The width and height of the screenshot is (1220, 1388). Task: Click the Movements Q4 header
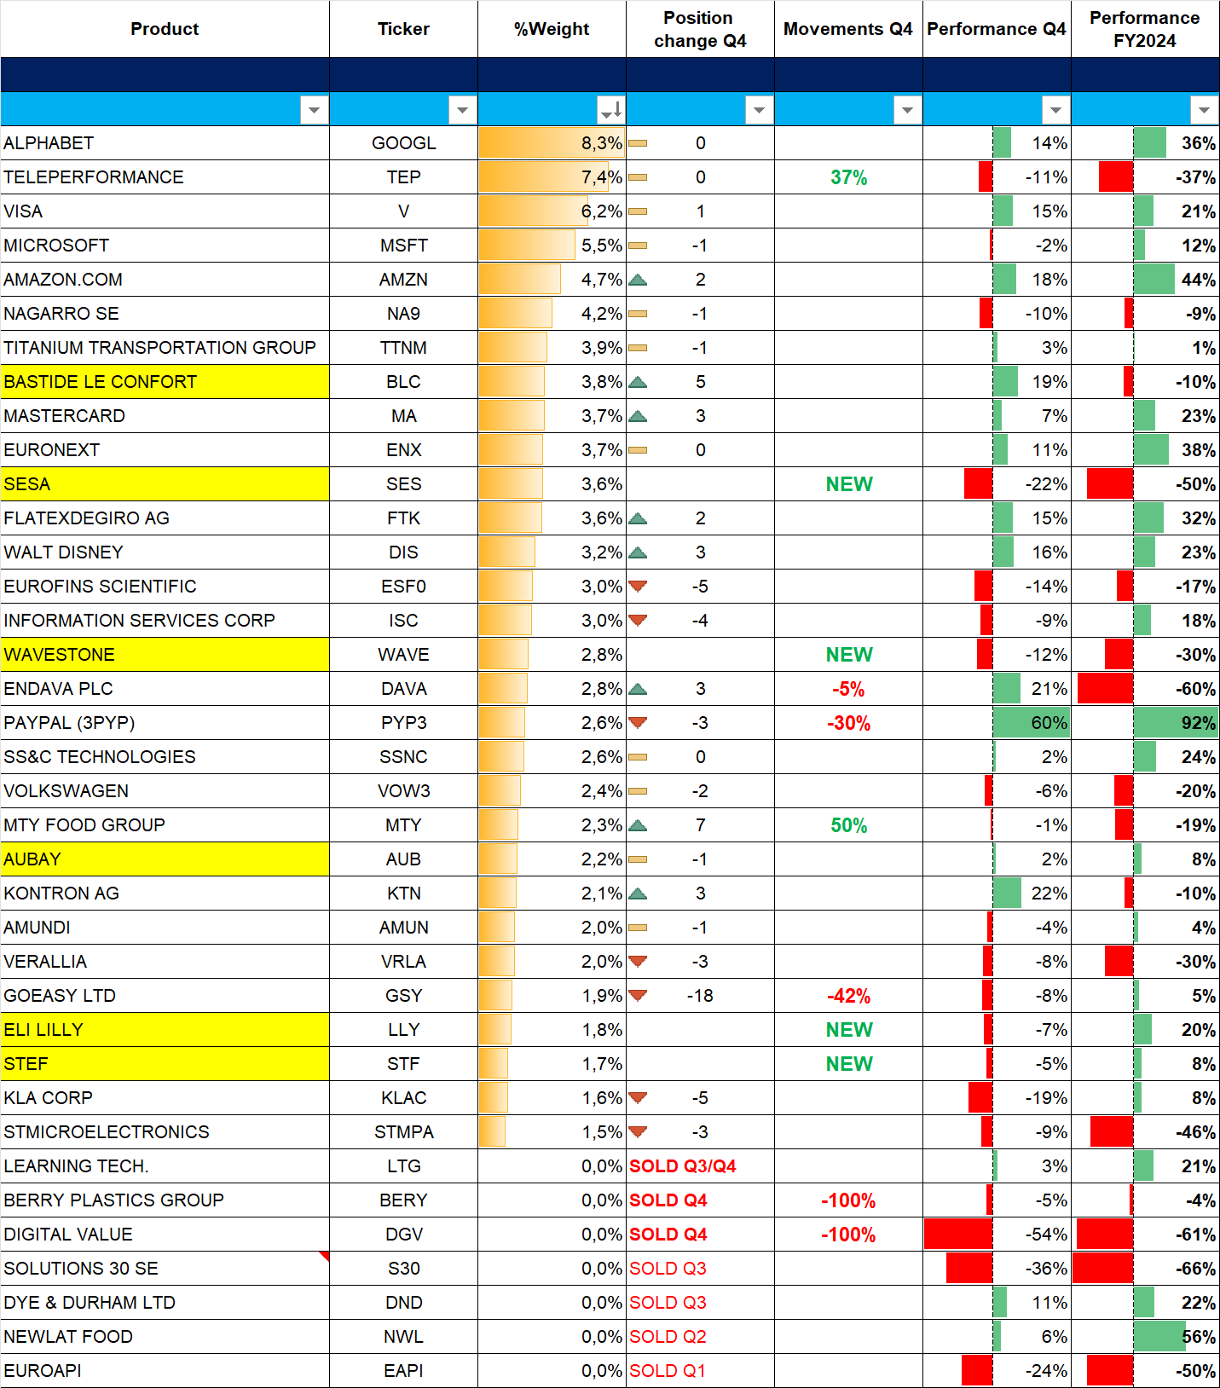[x=848, y=29]
